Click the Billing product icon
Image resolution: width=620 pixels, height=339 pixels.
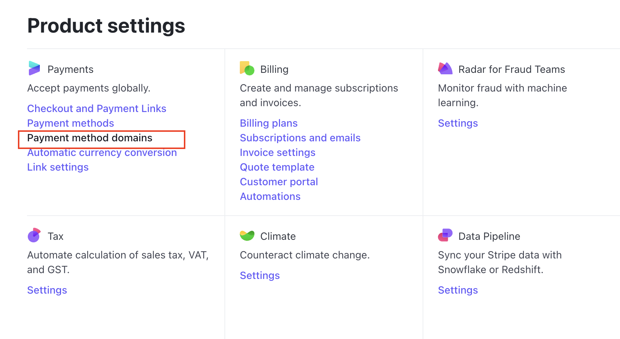point(247,68)
